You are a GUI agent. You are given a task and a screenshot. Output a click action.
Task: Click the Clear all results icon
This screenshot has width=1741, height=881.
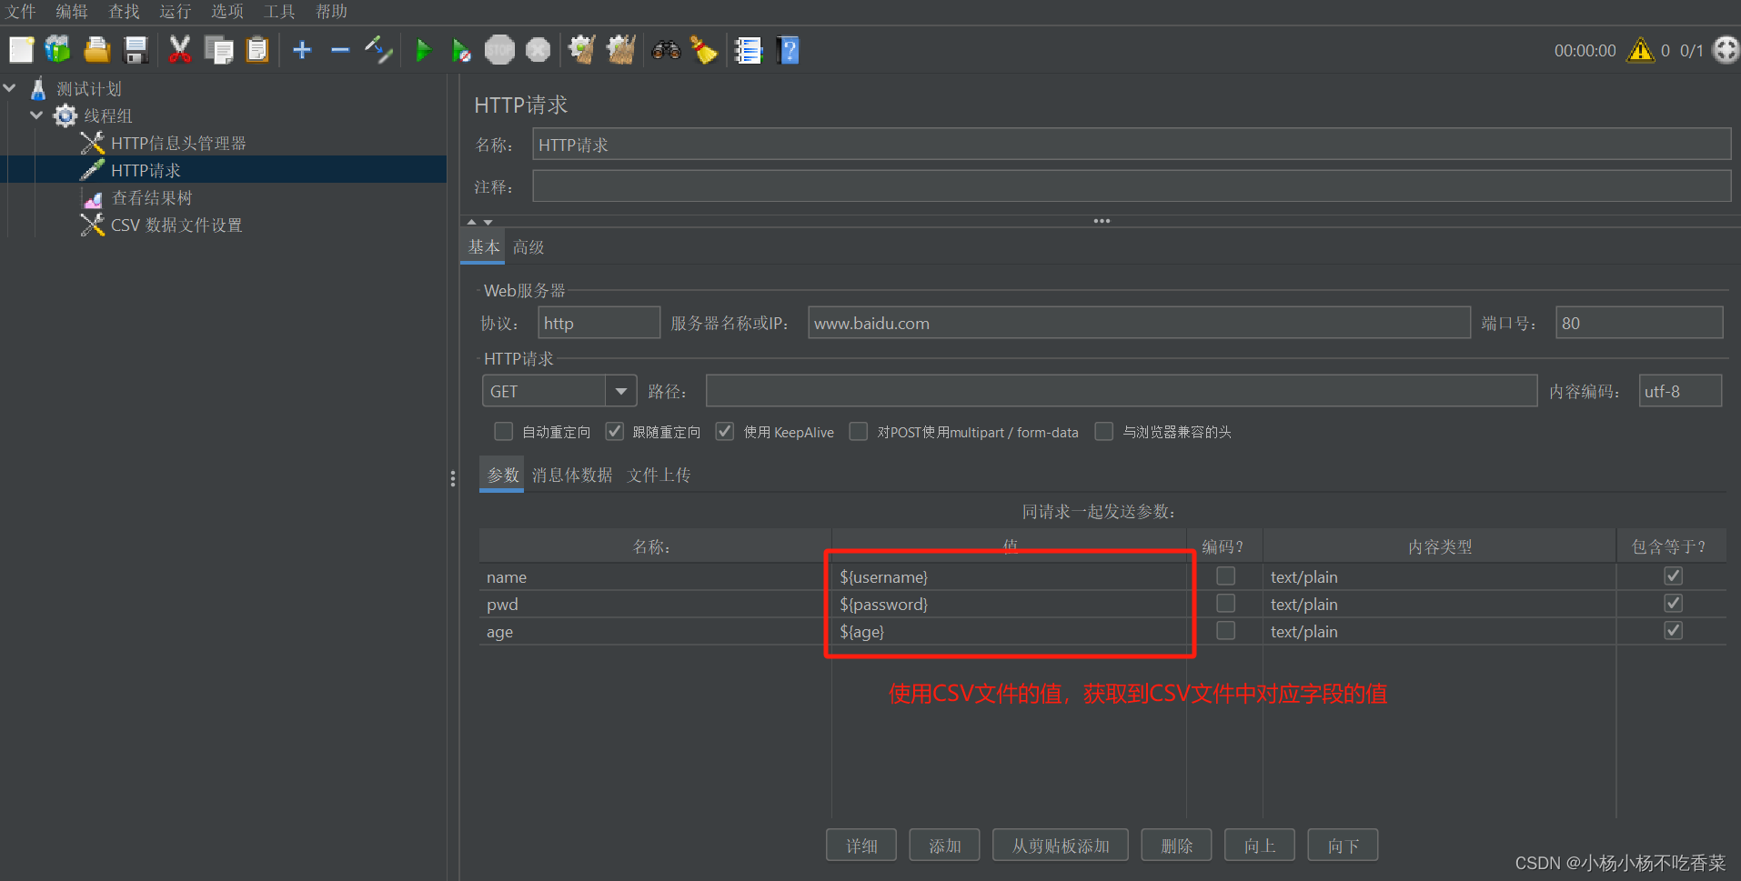tap(621, 50)
